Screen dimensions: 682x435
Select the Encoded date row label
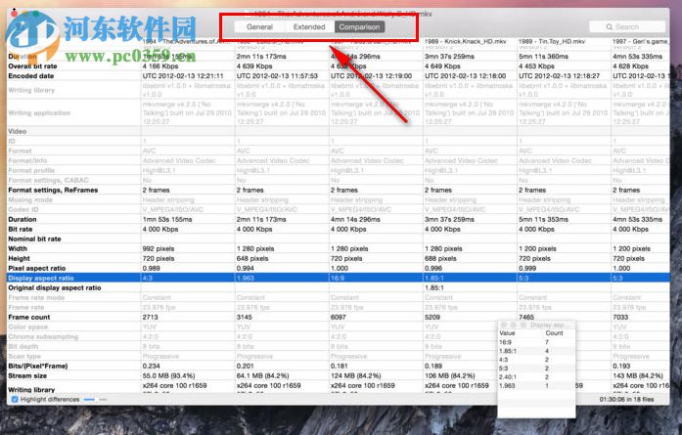coord(31,75)
